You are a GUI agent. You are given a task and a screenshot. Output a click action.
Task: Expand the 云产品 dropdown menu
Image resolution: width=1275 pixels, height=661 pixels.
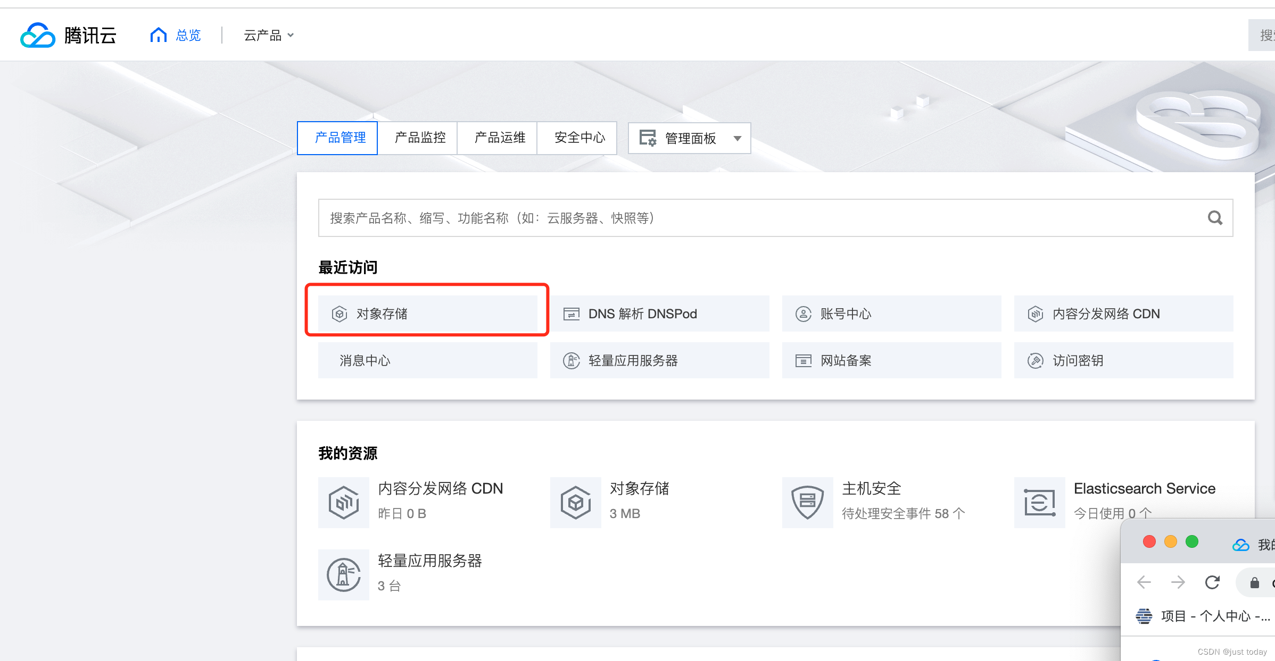[x=269, y=35]
